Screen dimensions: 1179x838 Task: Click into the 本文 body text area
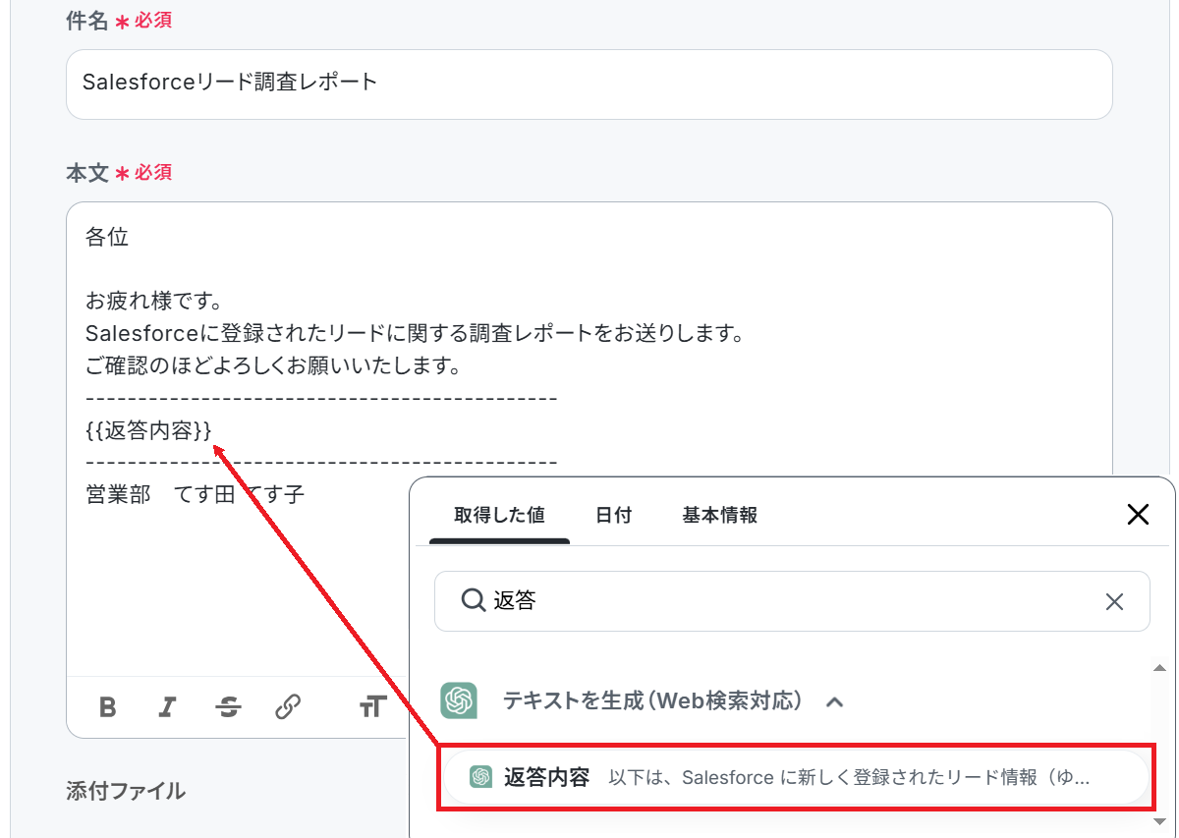589,437
